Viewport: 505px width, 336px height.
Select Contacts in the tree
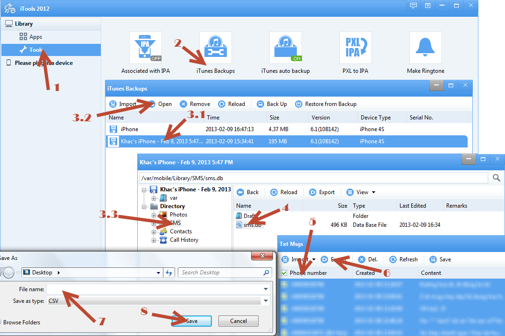point(181,231)
